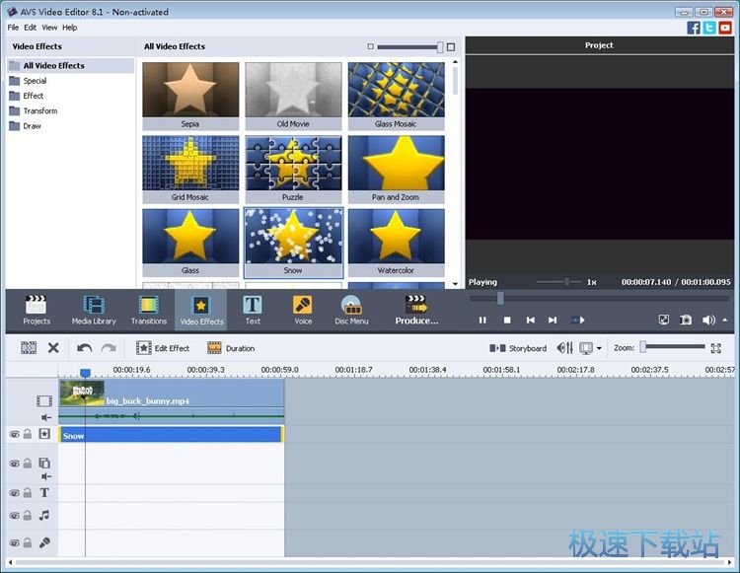
Task: Select the Puzzle effect thumbnail
Action: tap(293, 163)
